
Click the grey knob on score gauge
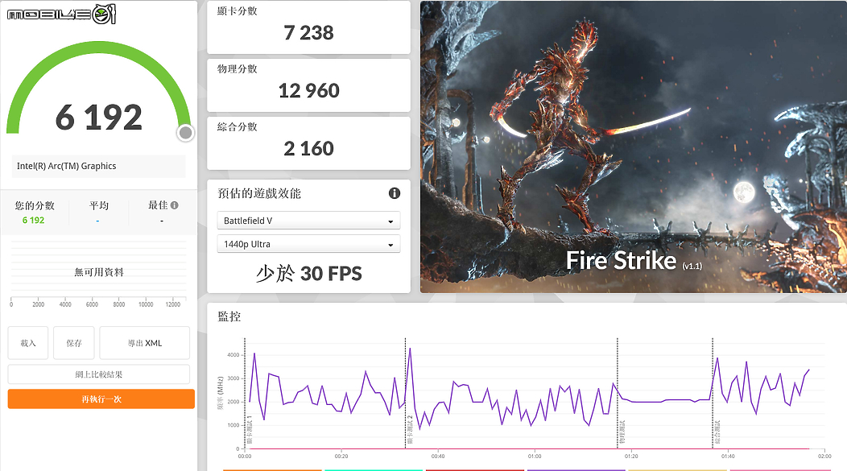pos(185,132)
